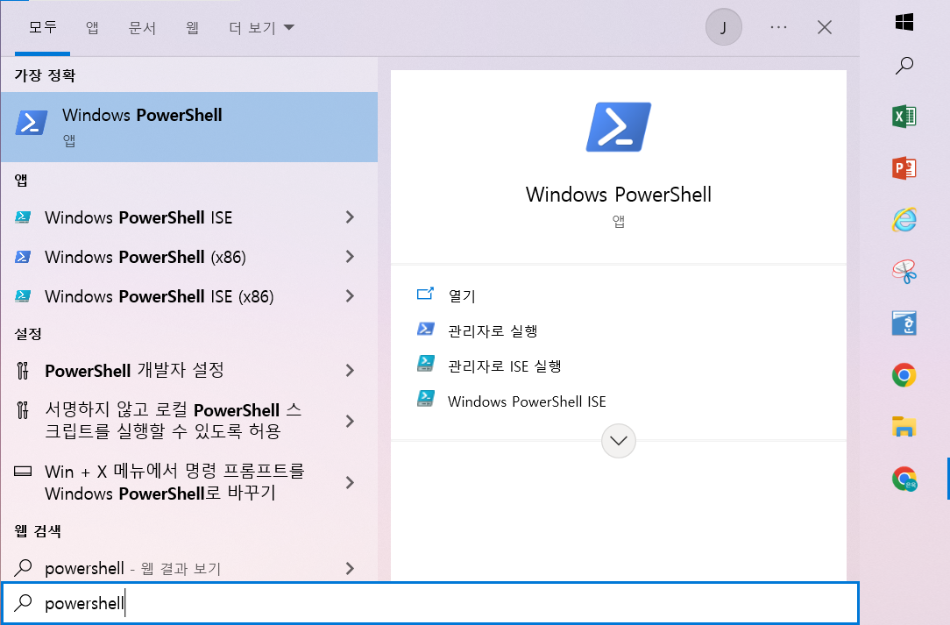
Task: Click the 관리자로 실행 PowerShell icon
Action: 425,330
